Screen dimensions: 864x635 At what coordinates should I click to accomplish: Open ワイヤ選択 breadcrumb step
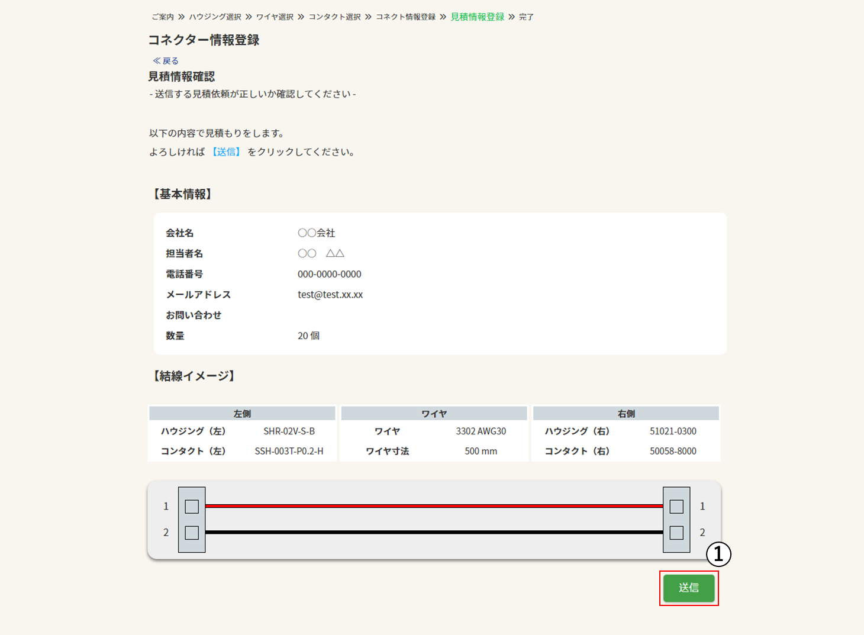coord(275,17)
